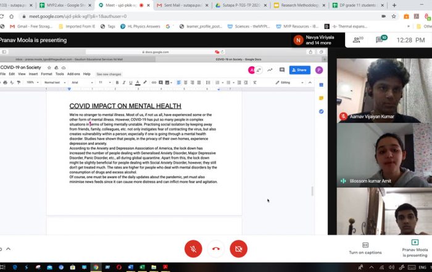432x272 pixels.
Task: Open the Help menu in Docs
Action: [87, 74]
